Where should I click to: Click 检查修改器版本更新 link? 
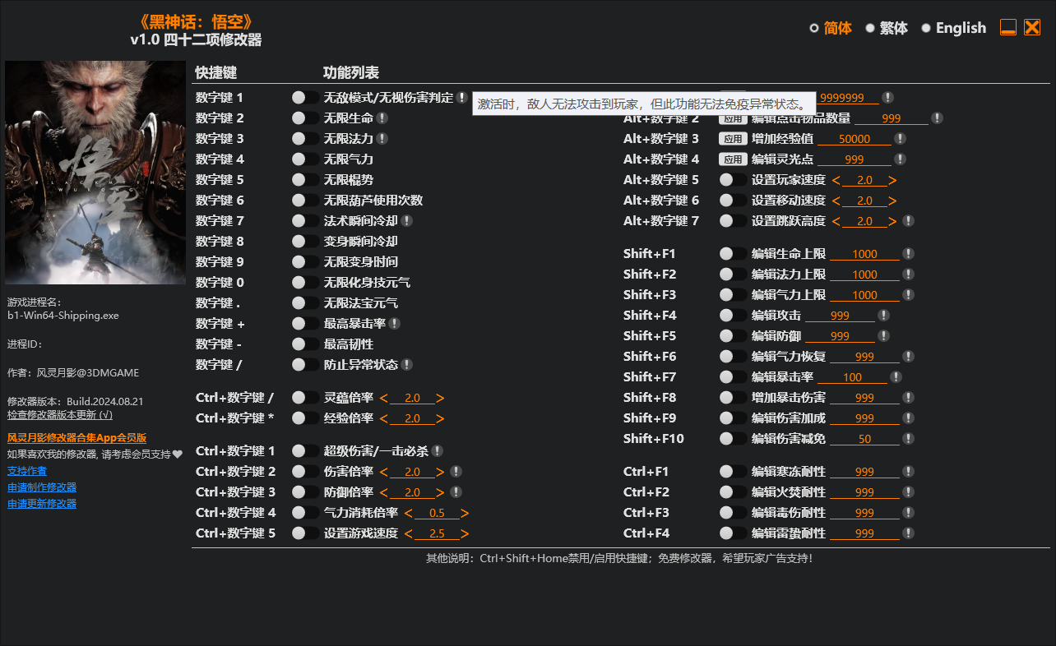(60, 414)
